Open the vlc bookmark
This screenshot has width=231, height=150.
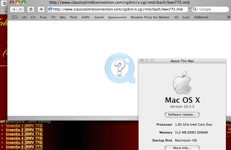24,17
